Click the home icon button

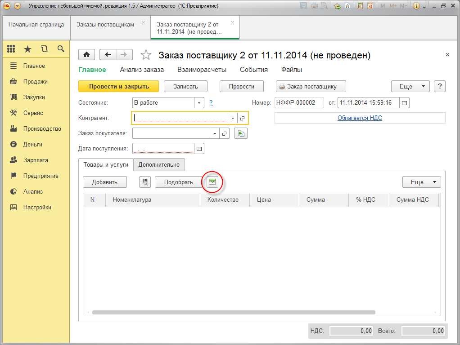(86, 54)
